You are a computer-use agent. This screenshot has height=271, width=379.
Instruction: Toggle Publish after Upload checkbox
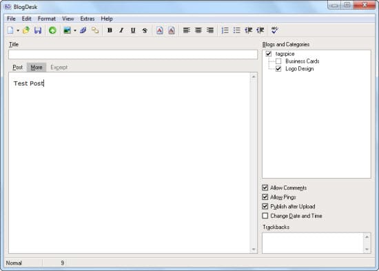(265, 206)
